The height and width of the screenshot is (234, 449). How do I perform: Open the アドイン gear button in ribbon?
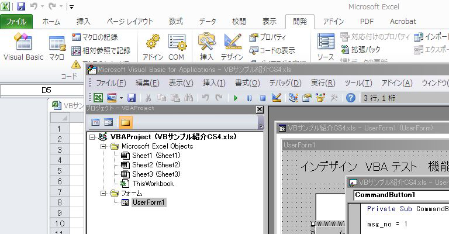[x=153, y=47]
